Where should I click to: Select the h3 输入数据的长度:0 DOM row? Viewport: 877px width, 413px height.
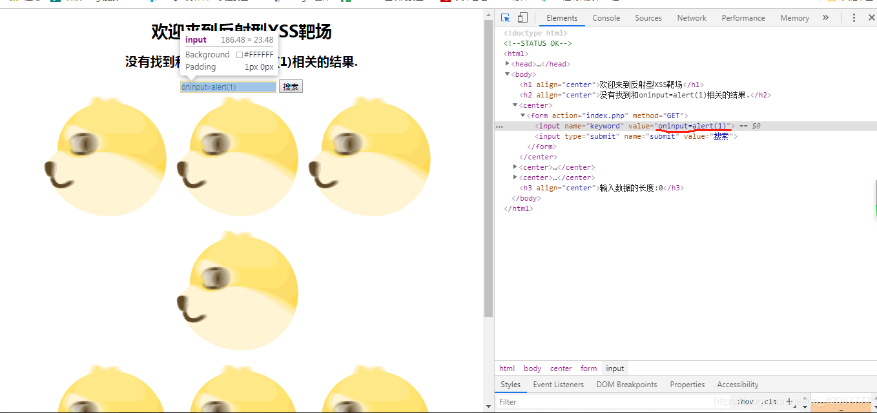tap(685, 188)
